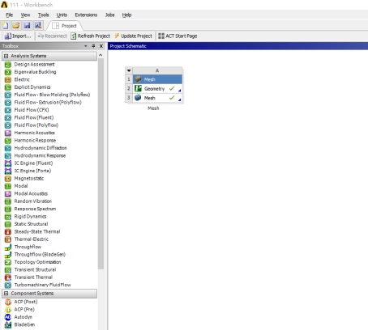Click the Import button
The height and width of the screenshot is (330, 368).
tap(18, 36)
